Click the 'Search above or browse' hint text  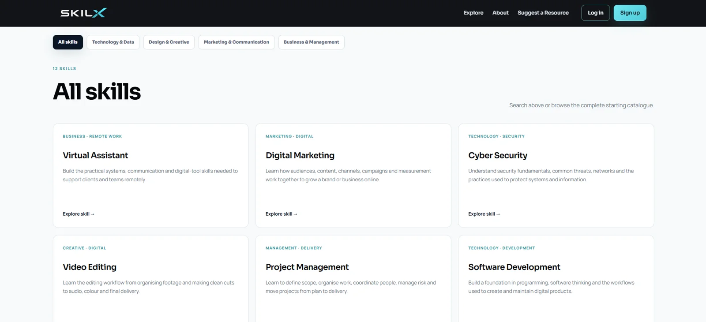click(x=582, y=105)
